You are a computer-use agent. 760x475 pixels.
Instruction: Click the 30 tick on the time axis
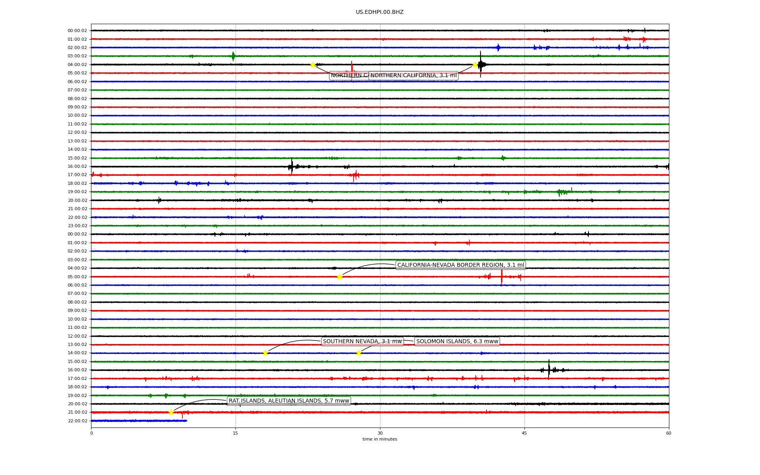[380, 433]
